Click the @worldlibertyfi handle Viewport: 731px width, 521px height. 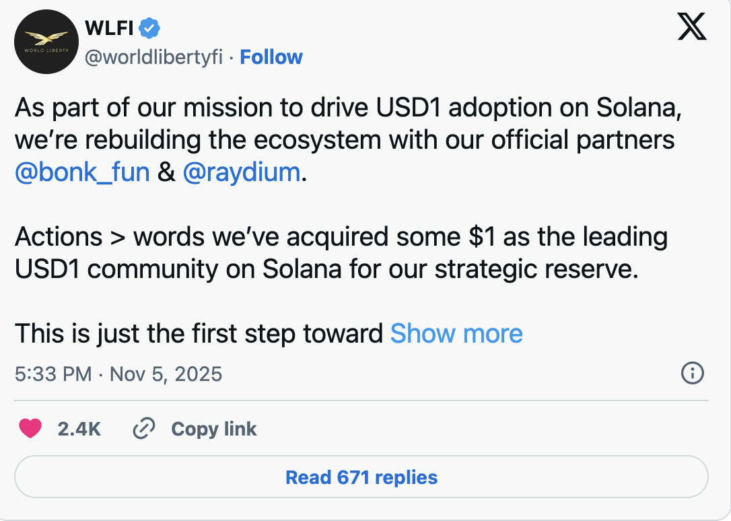155,57
